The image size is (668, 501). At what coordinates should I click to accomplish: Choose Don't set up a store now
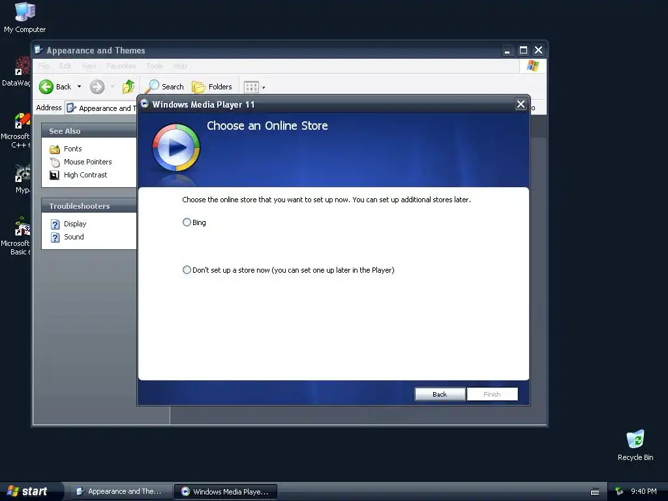pos(187,270)
